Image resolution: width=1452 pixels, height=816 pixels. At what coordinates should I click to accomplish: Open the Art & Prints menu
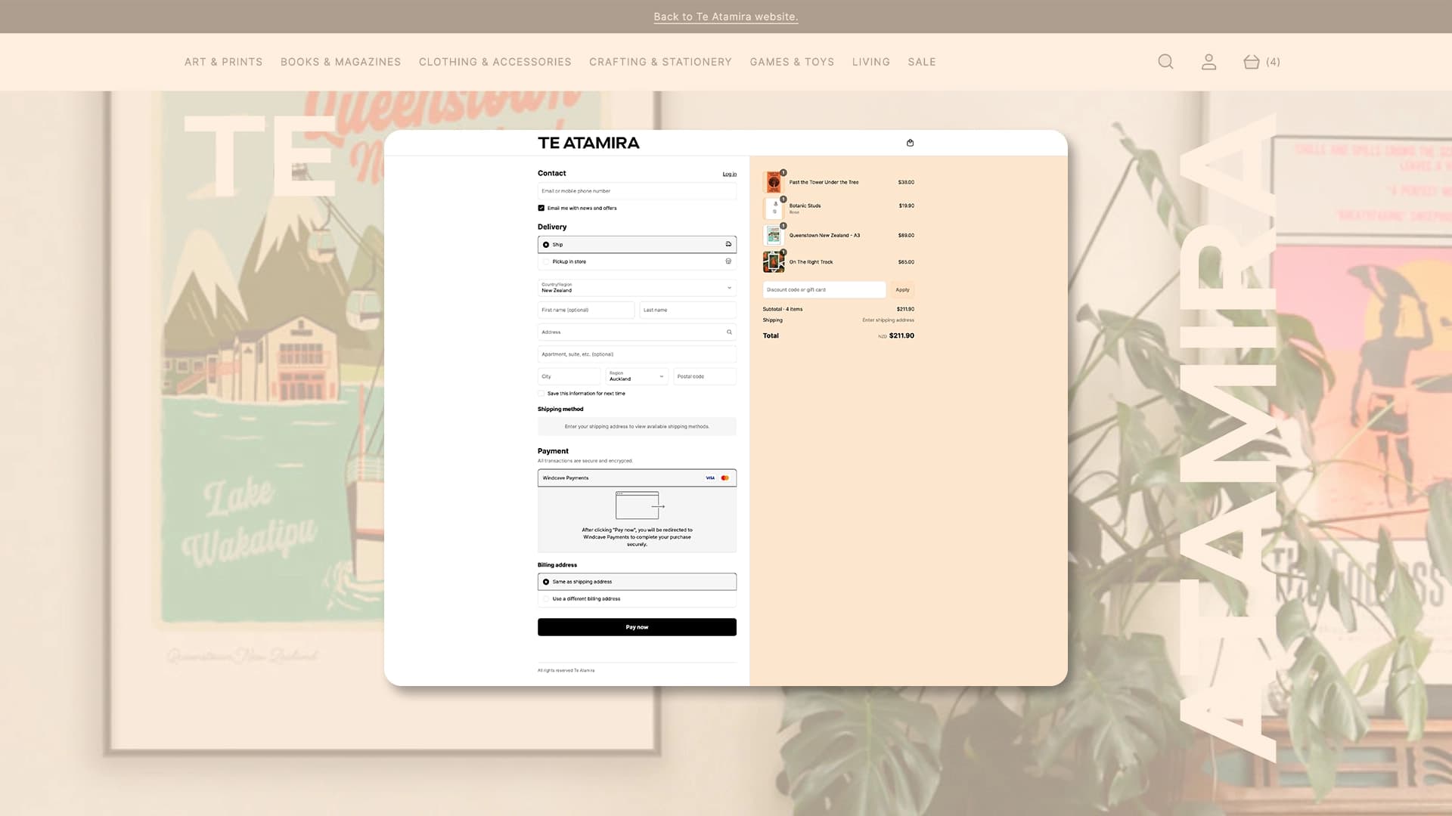(223, 62)
